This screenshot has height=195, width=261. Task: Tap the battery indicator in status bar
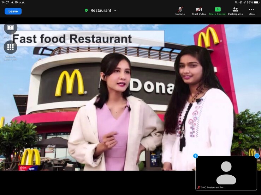coord(256,2)
